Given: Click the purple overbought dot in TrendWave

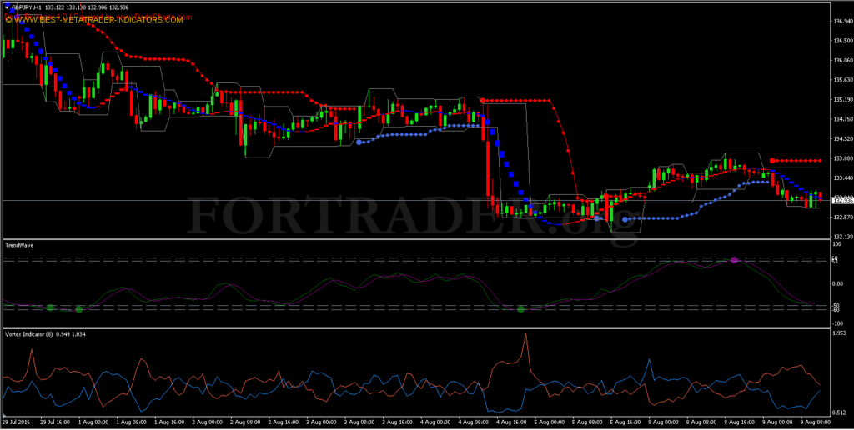Looking at the screenshot, I should point(734,260).
